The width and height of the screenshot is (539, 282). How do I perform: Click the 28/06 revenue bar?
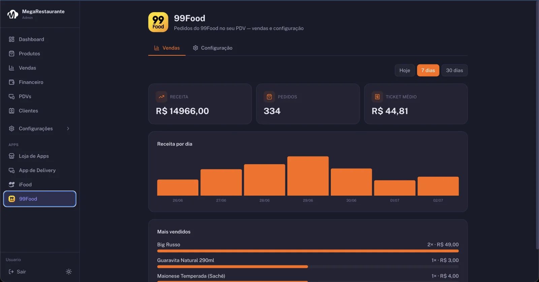coord(264,180)
